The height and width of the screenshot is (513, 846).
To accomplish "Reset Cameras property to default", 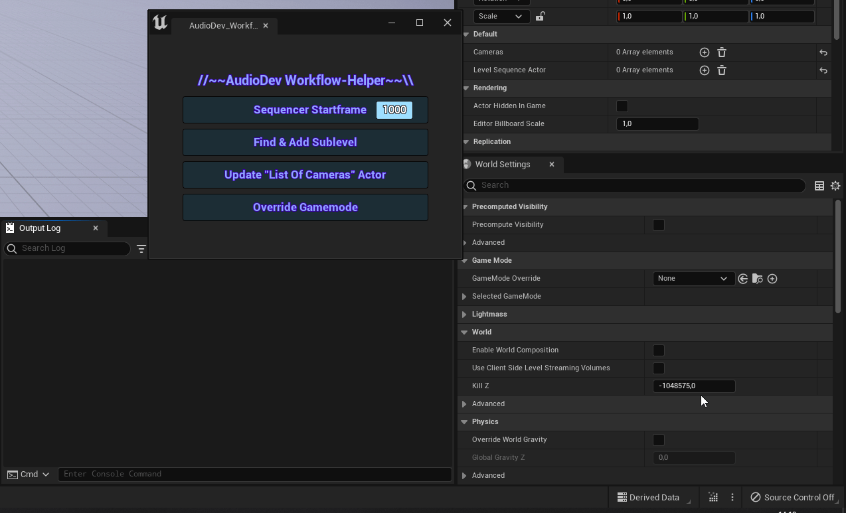I will pyautogui.click(x=823, y=52).
